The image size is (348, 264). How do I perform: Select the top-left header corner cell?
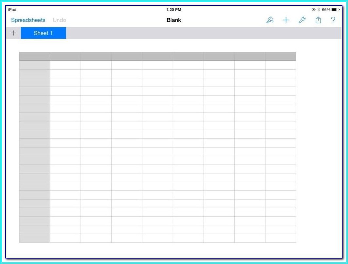tap(35, 56)
